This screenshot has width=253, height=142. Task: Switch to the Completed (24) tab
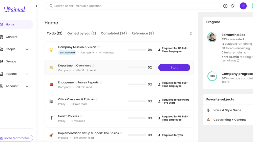pos(114,33)
